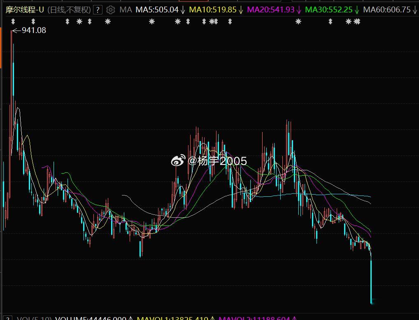Click star event marker beneath MA20's down arrow

pyautogui.click(x=298, y=21)
